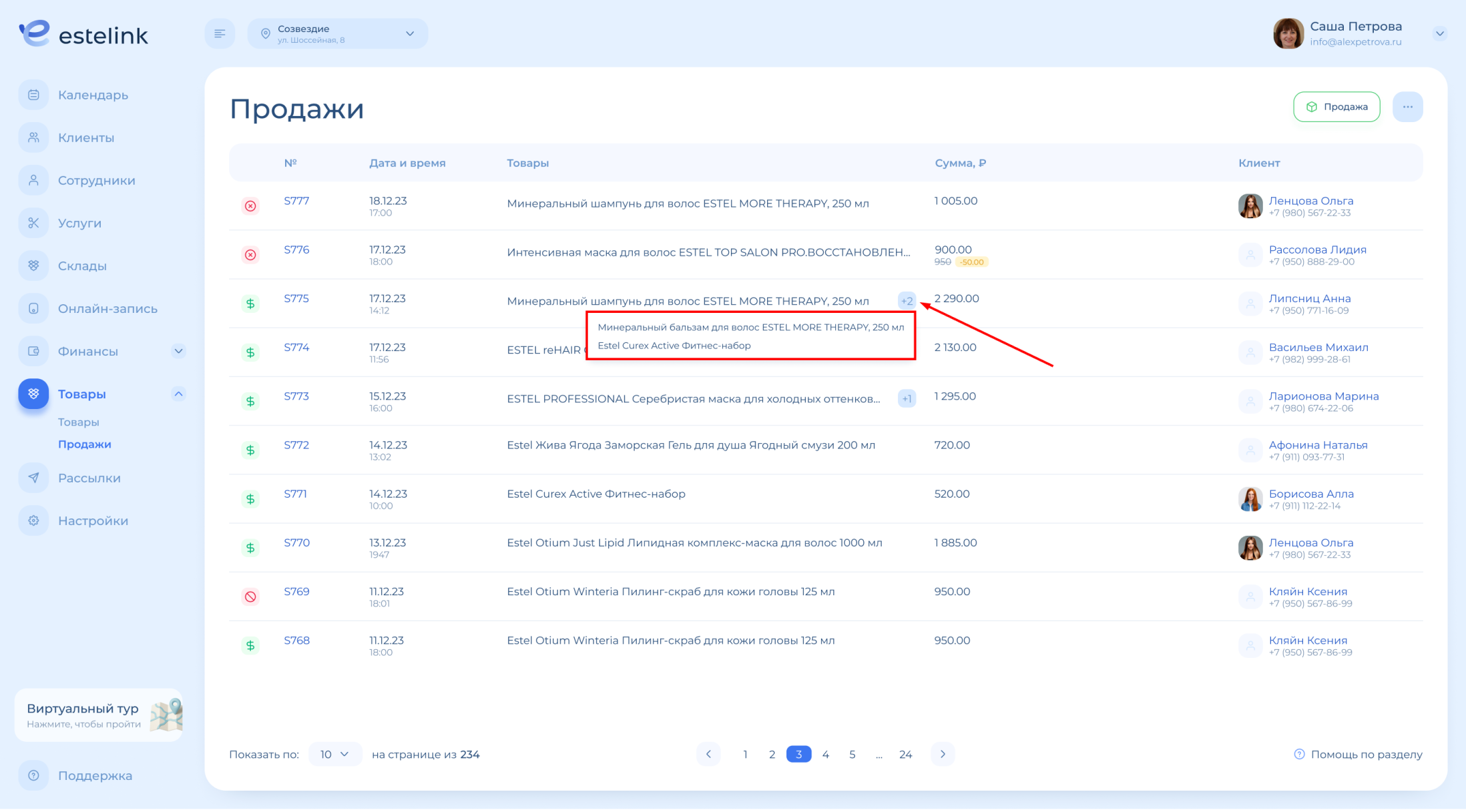Go to the next page arrow
The image size is (1466, 812).
[943, 754]
